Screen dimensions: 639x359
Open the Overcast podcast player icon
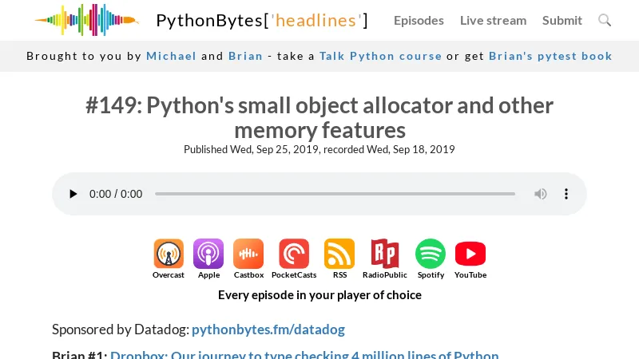click(x=169, y=254)
